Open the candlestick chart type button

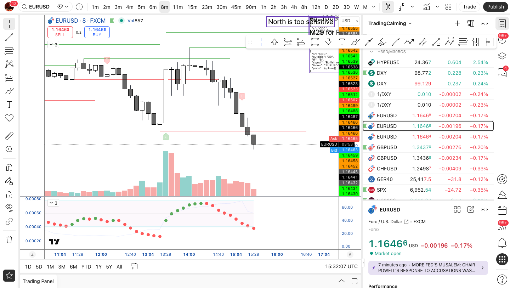click(x=388, y=7)
